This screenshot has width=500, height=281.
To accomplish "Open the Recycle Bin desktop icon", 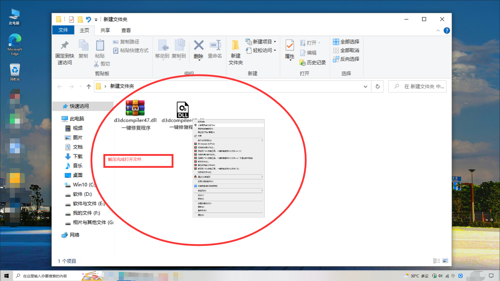I will (15, 72).
